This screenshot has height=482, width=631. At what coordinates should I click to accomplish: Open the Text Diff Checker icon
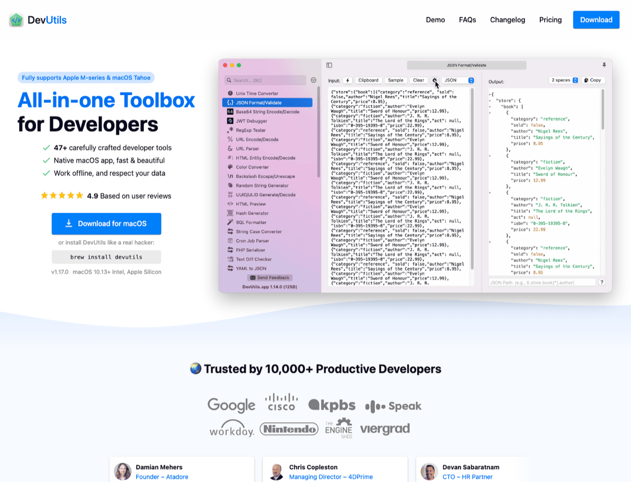(x=230, y=259)
